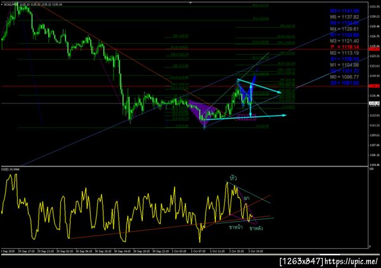The image size is (381, 268).
Task: Select the M2 = 1113.19 pivot label
Action: (344, 53)
